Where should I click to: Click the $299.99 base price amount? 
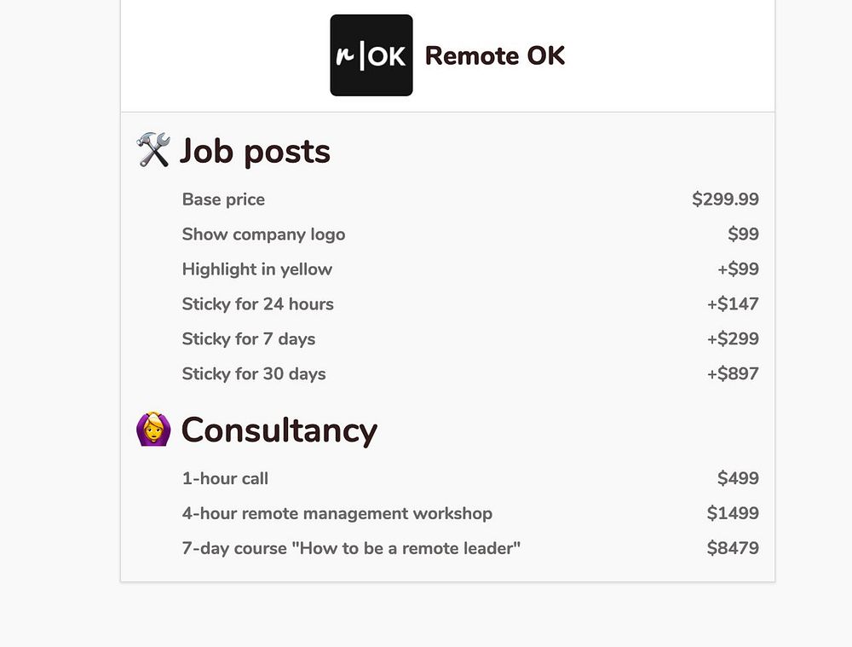(x=725, y=199)
